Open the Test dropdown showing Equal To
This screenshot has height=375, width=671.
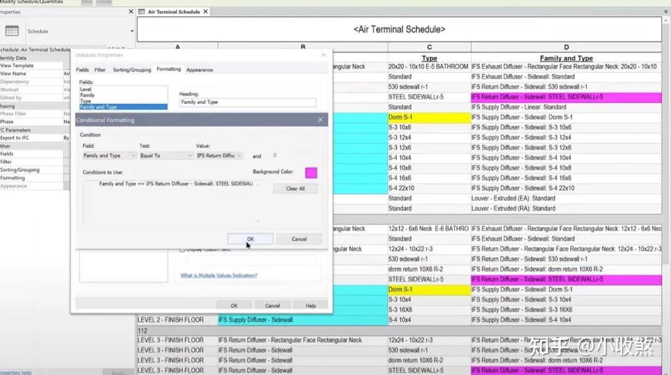(191, 155)
